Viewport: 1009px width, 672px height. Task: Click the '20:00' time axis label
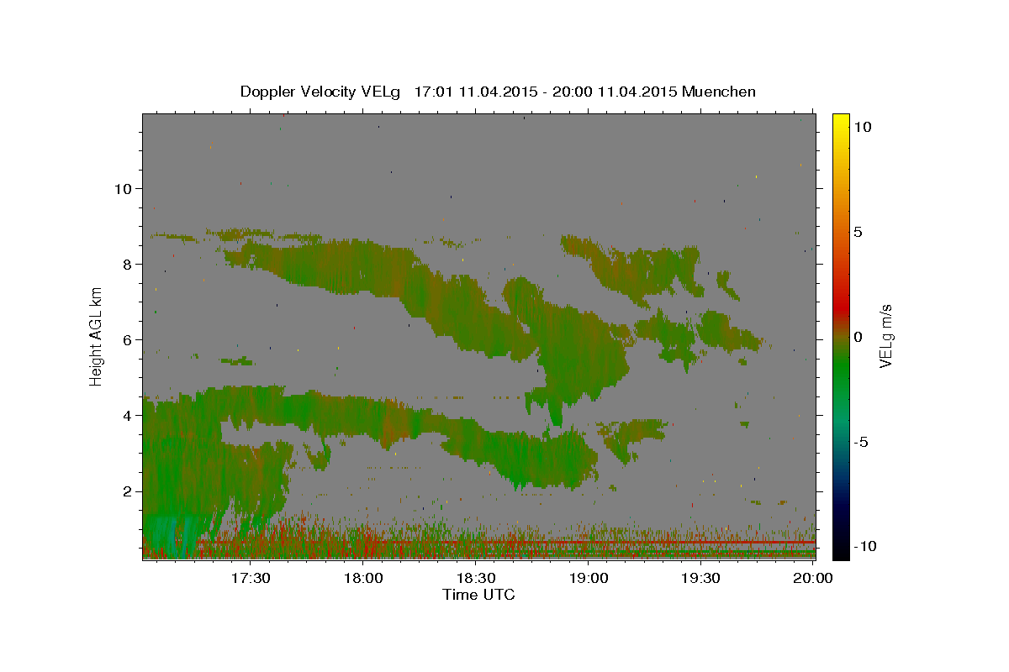click(813, 578)
